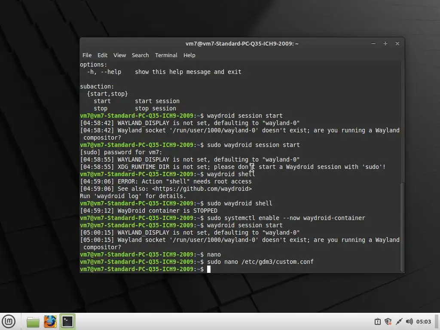Click '-h, --help' option line
This screenshot has height=330, width=440.
[164, 72]
